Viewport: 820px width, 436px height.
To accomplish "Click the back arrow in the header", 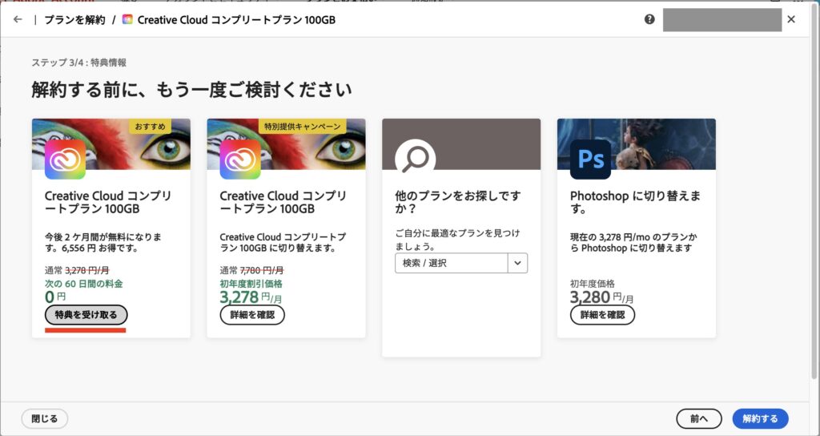I will point(18,19).
